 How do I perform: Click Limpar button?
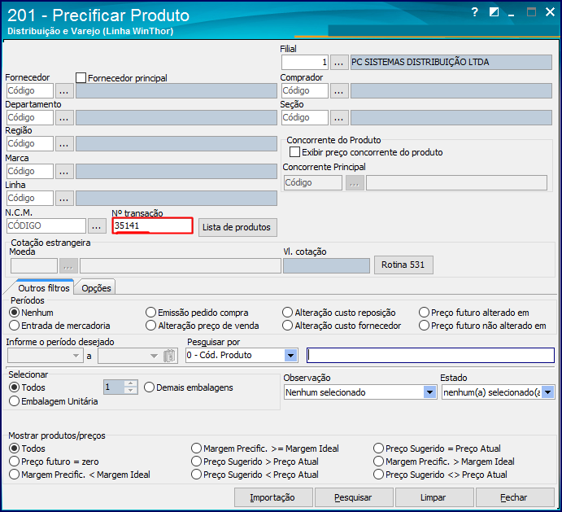coord(433,497)
